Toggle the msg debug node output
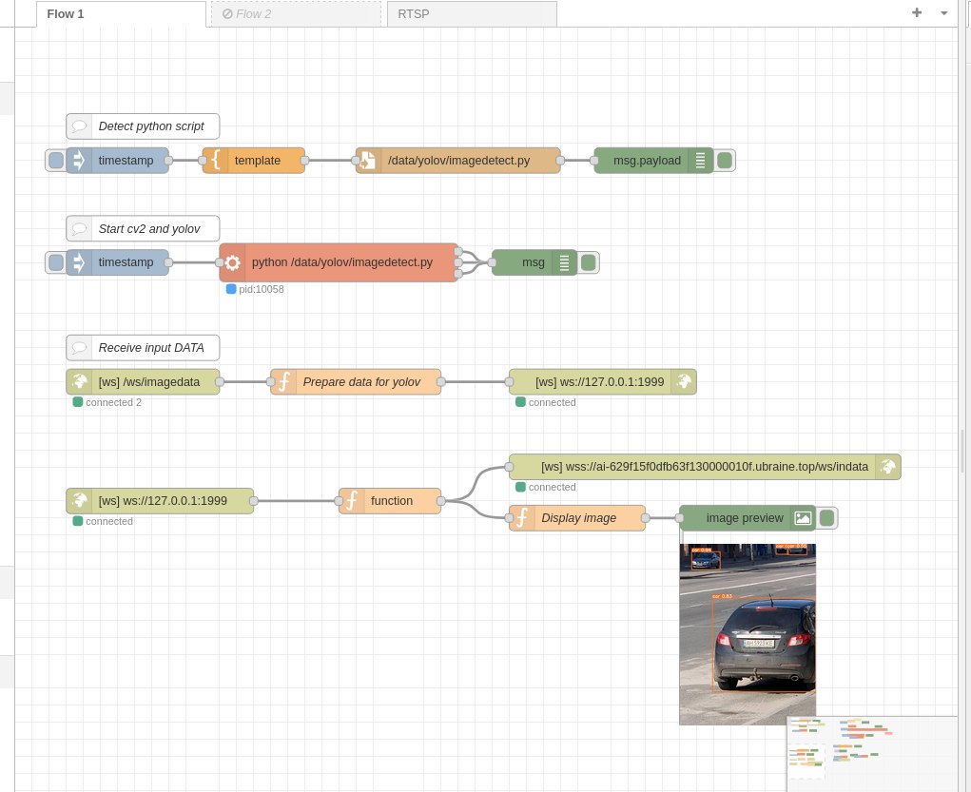Image resolution: width=971 pixels, height=792 pixels. pos(589,262)
